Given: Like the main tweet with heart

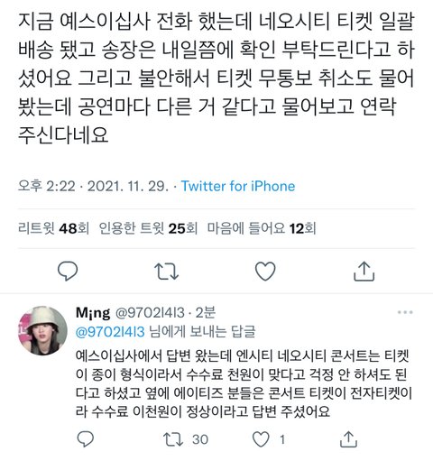Looking at the screenshot, I should point(265,271).
